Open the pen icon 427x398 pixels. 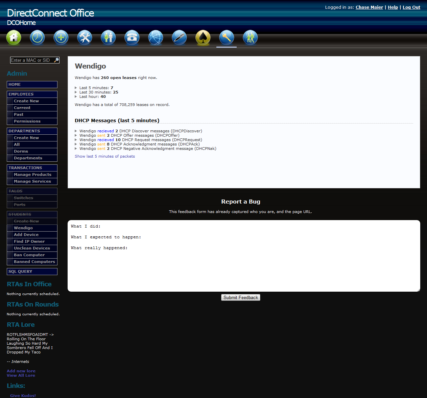[x=179, y=37]
